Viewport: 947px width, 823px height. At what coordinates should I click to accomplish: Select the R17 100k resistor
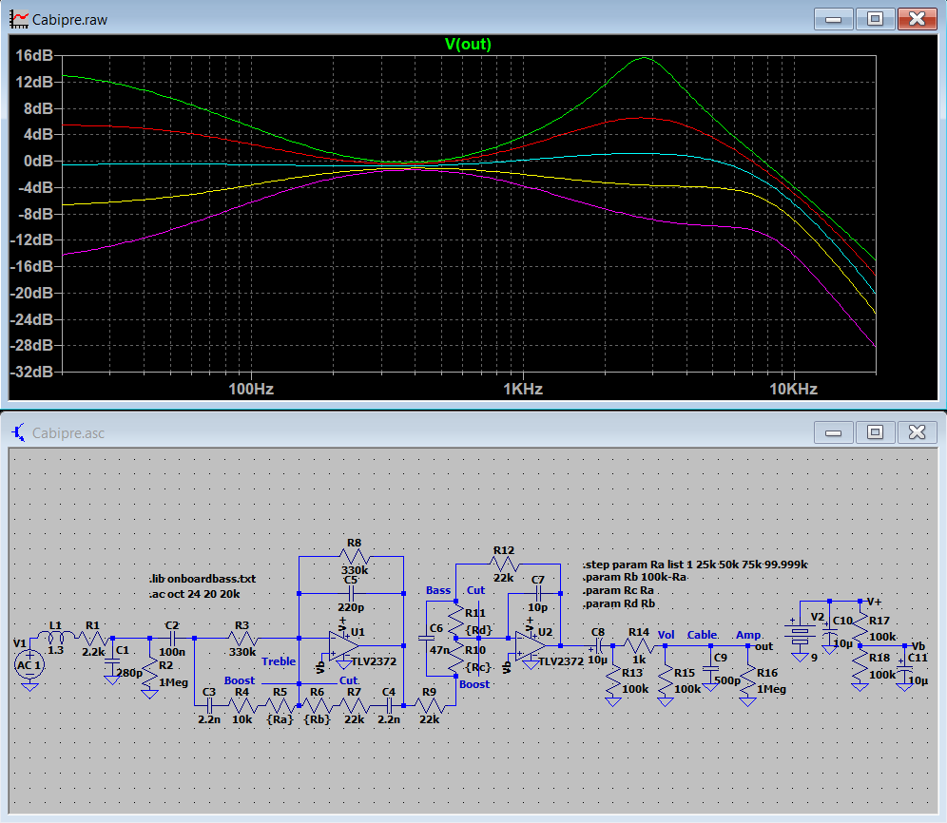click(860, 628)
